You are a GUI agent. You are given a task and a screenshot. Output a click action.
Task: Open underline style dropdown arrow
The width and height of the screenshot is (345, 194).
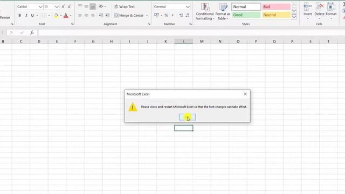pos(37,16)
